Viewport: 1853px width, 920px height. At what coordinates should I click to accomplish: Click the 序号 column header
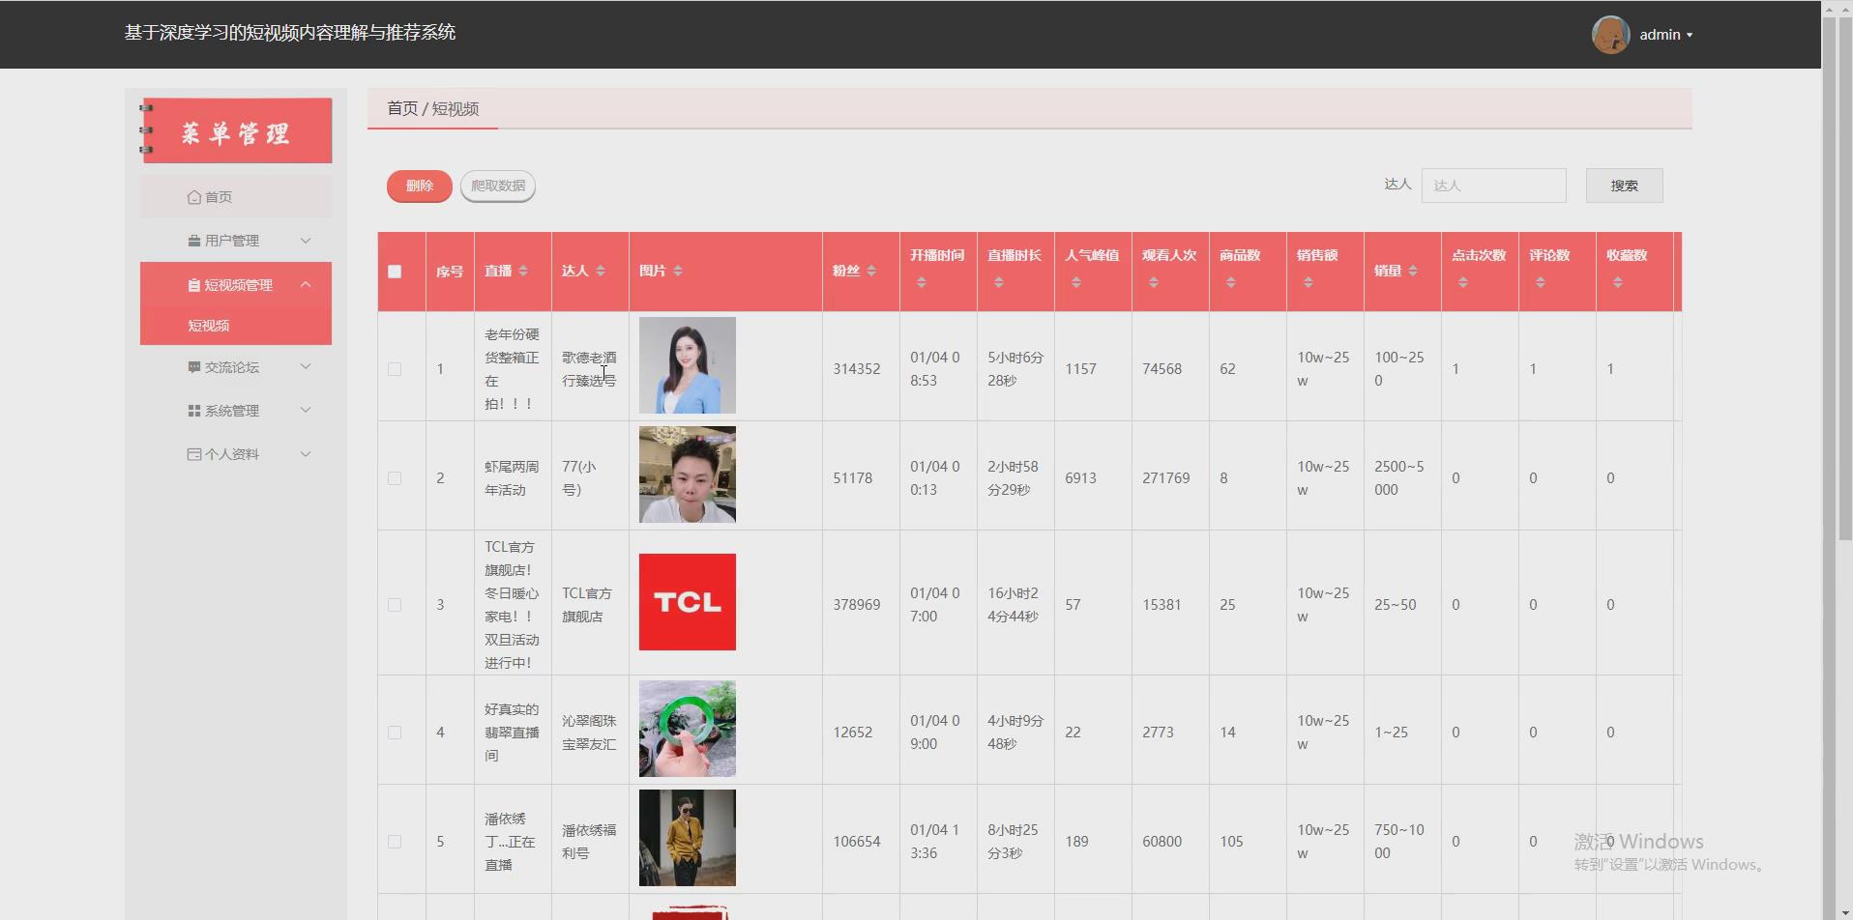(450, 272)
